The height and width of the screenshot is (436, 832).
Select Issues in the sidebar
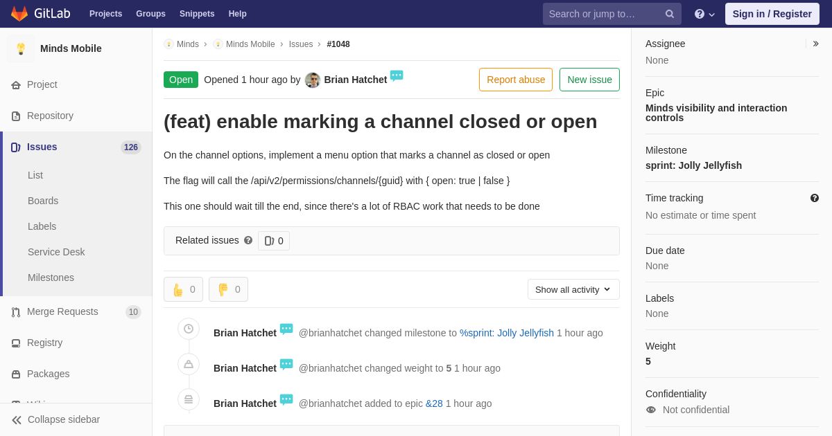pyautogui.click(x=42, y=147)
